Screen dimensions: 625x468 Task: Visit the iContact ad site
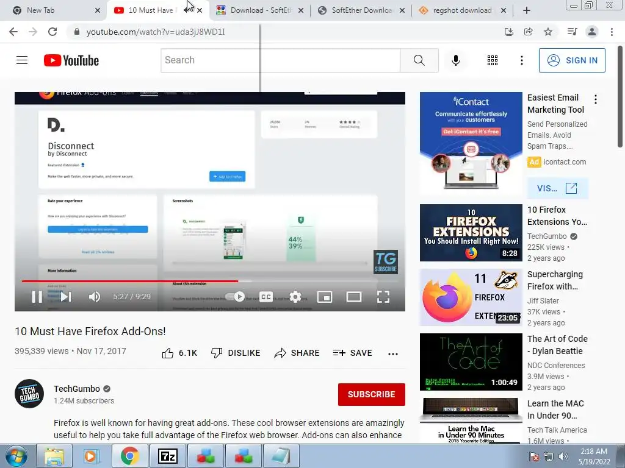pos(557,188)
